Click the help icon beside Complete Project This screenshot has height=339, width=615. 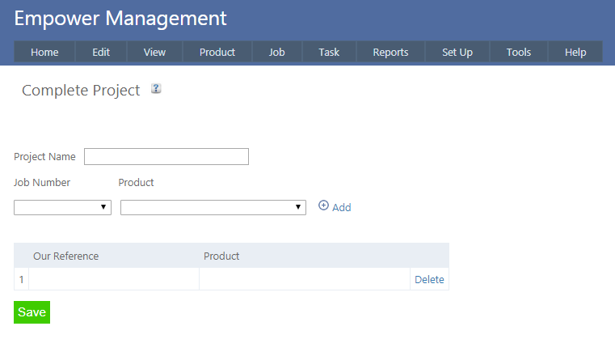pyautogui.click(x=157, y=89)
